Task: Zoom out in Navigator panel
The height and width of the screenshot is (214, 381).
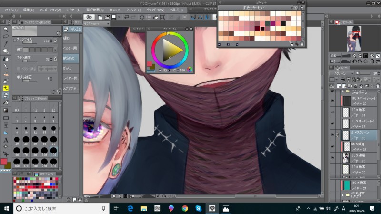Action: [354, 56]
